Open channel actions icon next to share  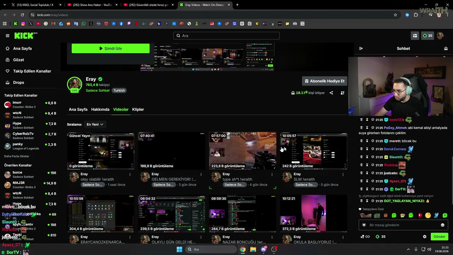tap(343, 93)
